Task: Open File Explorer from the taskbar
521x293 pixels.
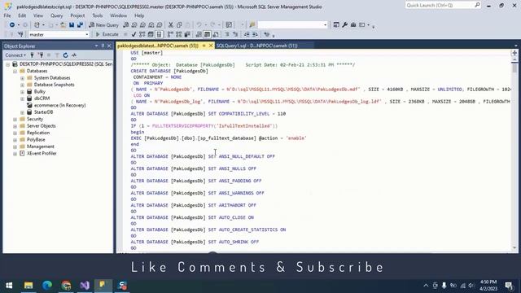Action: pos(28,286)
